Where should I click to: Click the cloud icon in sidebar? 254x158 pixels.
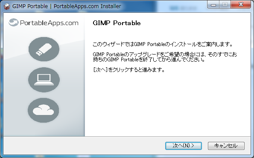pyautogui.click(x=44, y=110)
